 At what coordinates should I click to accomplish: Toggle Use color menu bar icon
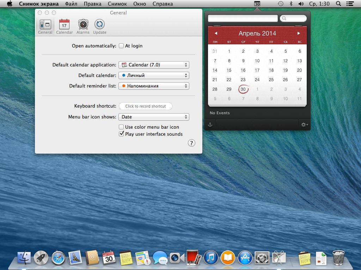121,127
